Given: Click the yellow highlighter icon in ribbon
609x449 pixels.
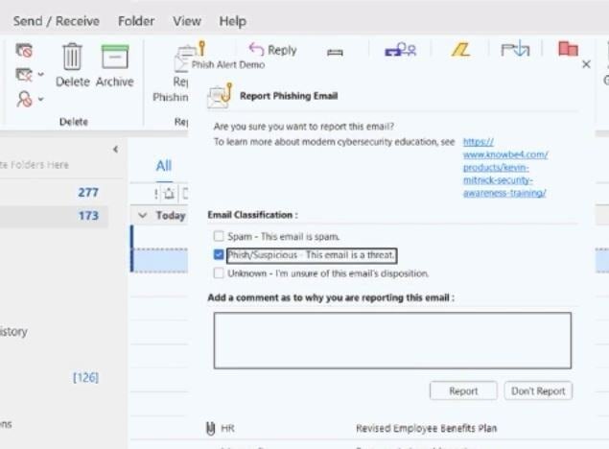Looking at the screenshot, I should (460, 50).
